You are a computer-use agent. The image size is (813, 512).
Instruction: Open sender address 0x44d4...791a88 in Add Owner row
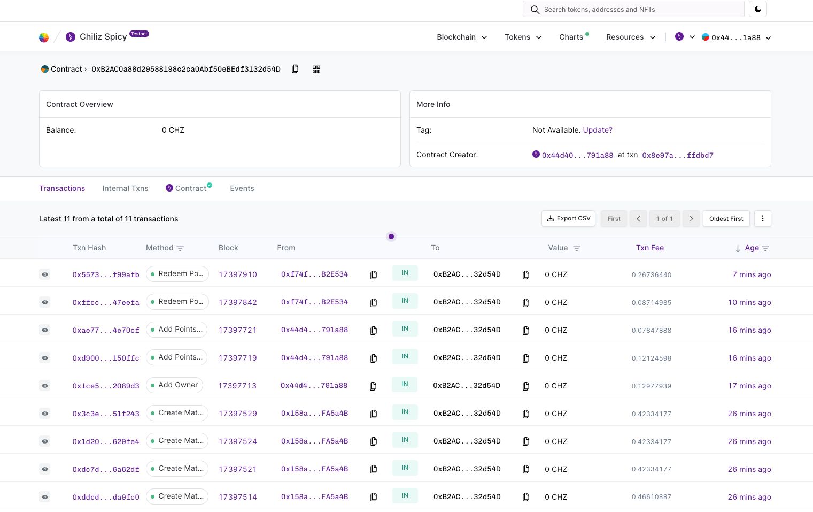coord(314,385)
